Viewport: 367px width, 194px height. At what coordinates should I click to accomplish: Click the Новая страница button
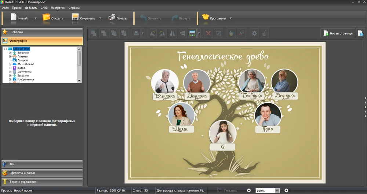point(338,34)
